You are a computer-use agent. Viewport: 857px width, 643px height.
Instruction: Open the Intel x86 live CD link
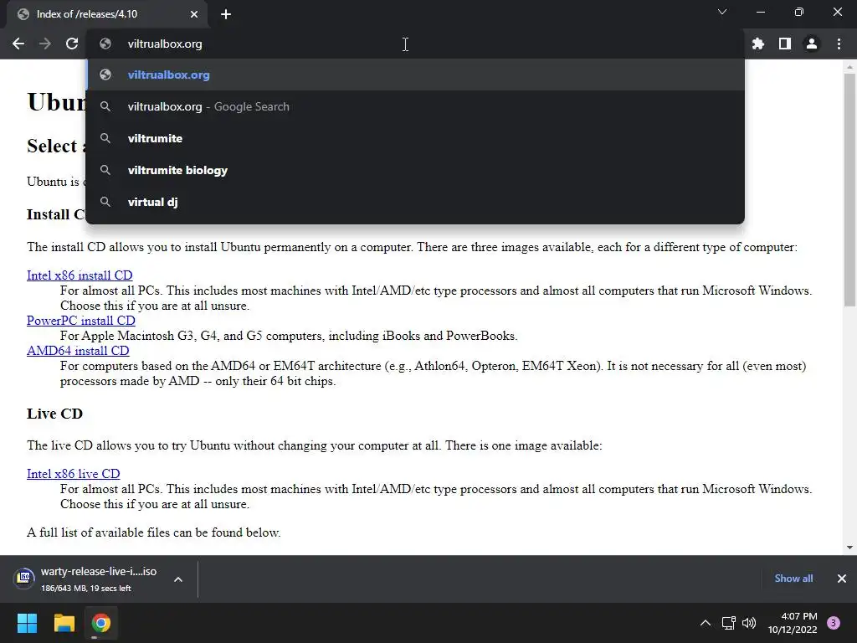tap(74, 474)
